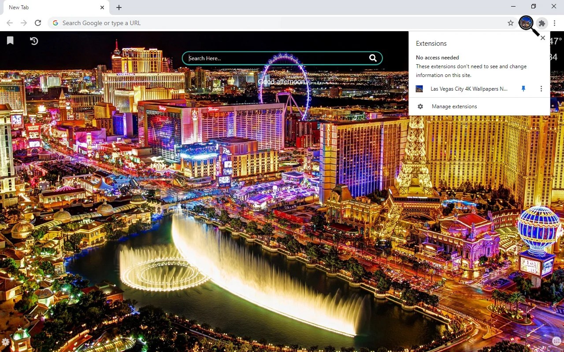Open a new browser tab with the plus button
Viewport: 564px width, 352px height.
[x=119, y=7]
